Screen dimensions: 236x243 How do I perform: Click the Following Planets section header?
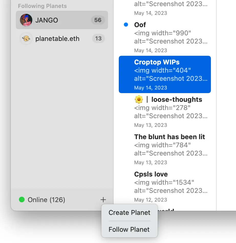[42, 6]
